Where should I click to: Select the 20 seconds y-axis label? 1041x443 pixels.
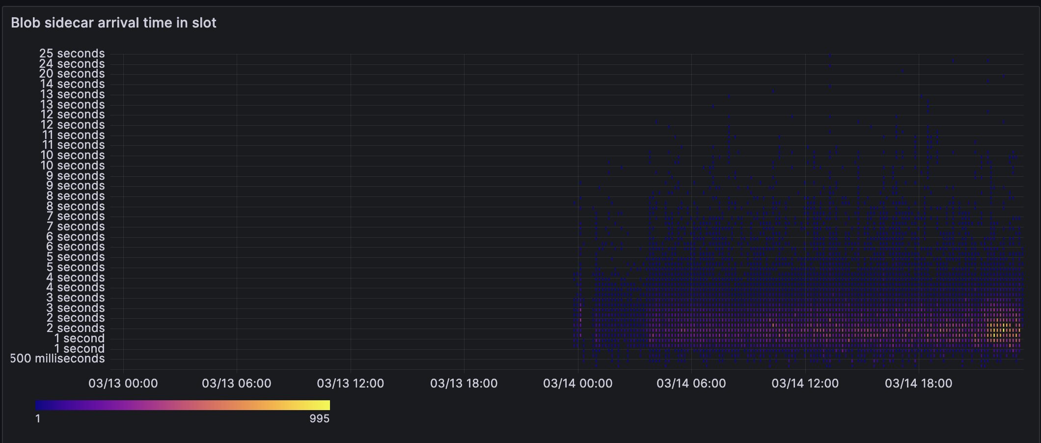72,74
